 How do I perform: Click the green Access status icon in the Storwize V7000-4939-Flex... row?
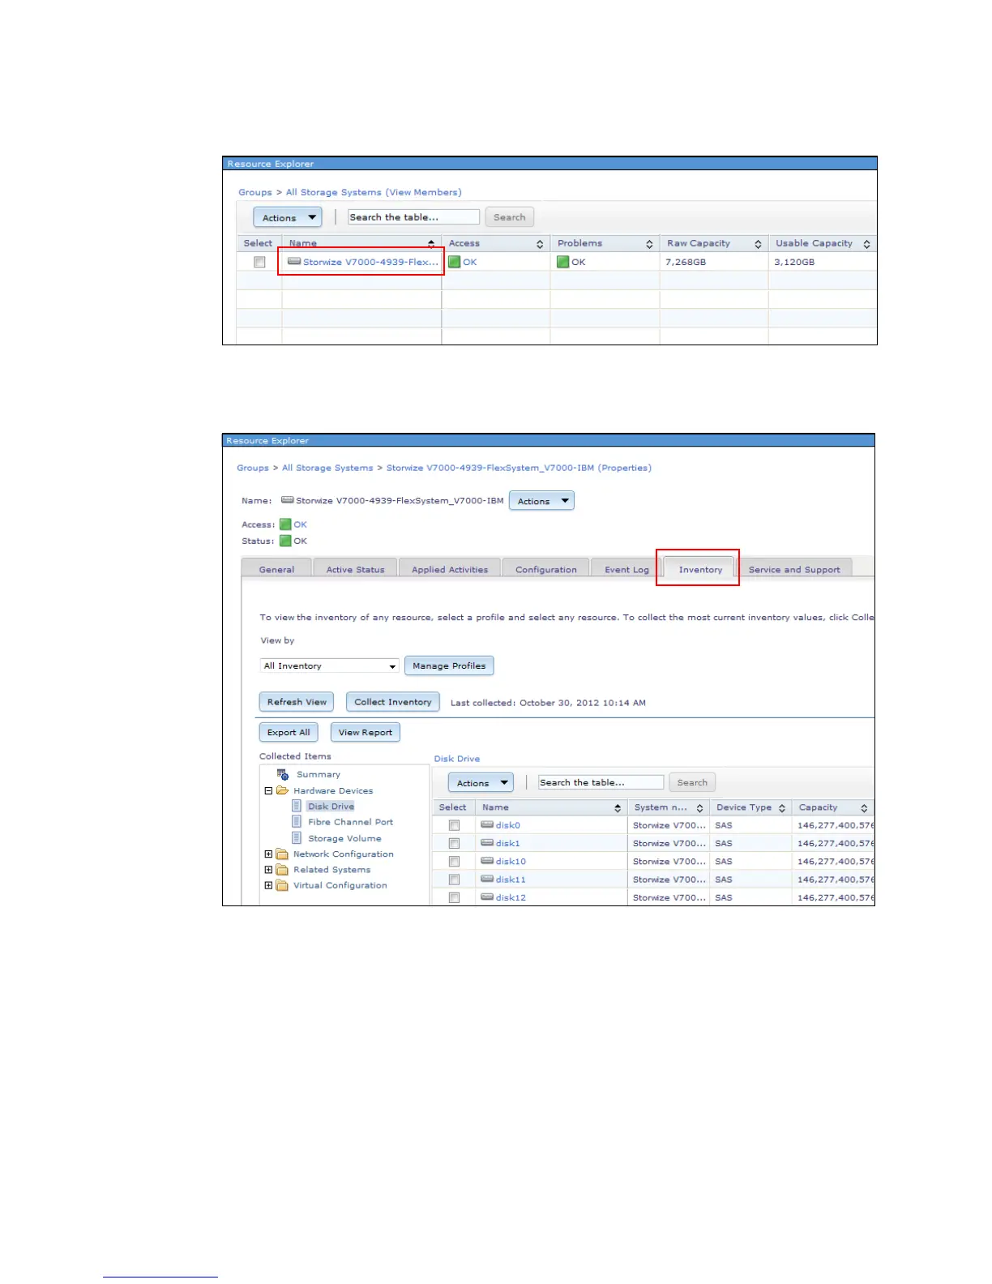coord(455,262)
